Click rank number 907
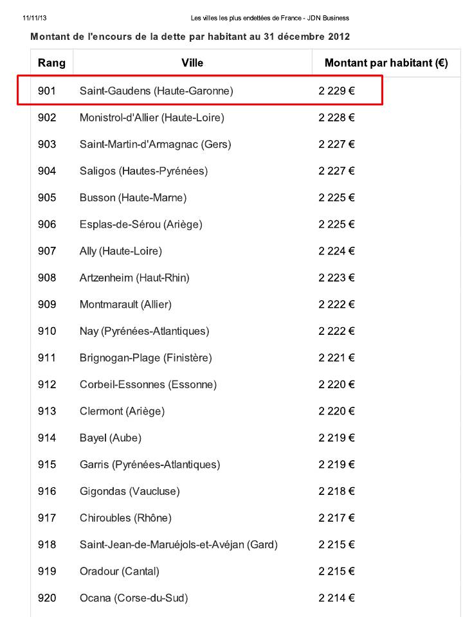Image resolution: width=463 pixels, height=617 pixels. pyautogui.click(x=47, y=251)
